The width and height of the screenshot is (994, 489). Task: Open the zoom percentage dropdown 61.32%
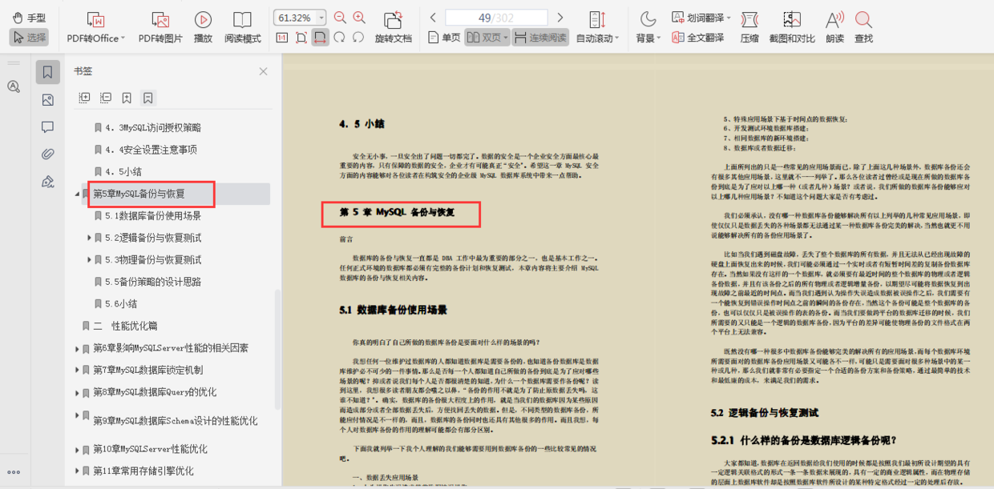click(321, 18)
